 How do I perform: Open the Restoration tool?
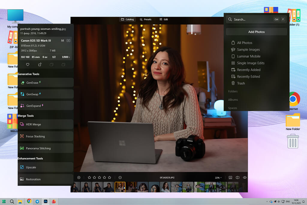pos(46,179)
